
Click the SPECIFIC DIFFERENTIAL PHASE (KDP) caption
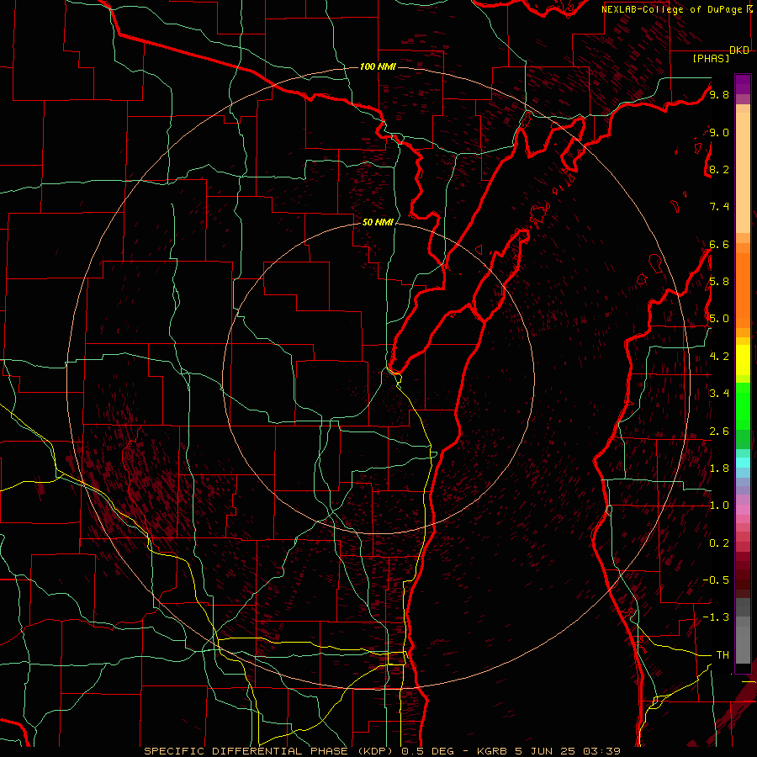[x=268, y=751]
